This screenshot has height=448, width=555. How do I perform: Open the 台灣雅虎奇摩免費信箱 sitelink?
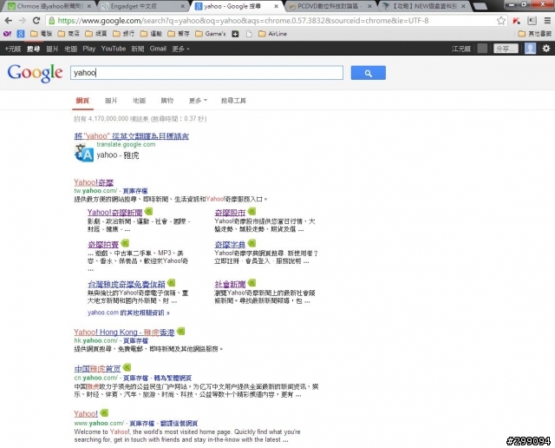point(127,284)
